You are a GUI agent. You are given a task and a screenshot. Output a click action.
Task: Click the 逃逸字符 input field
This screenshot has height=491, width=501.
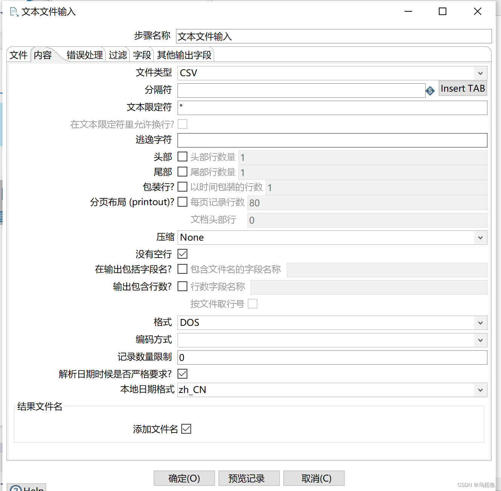[x=332, y=140]
